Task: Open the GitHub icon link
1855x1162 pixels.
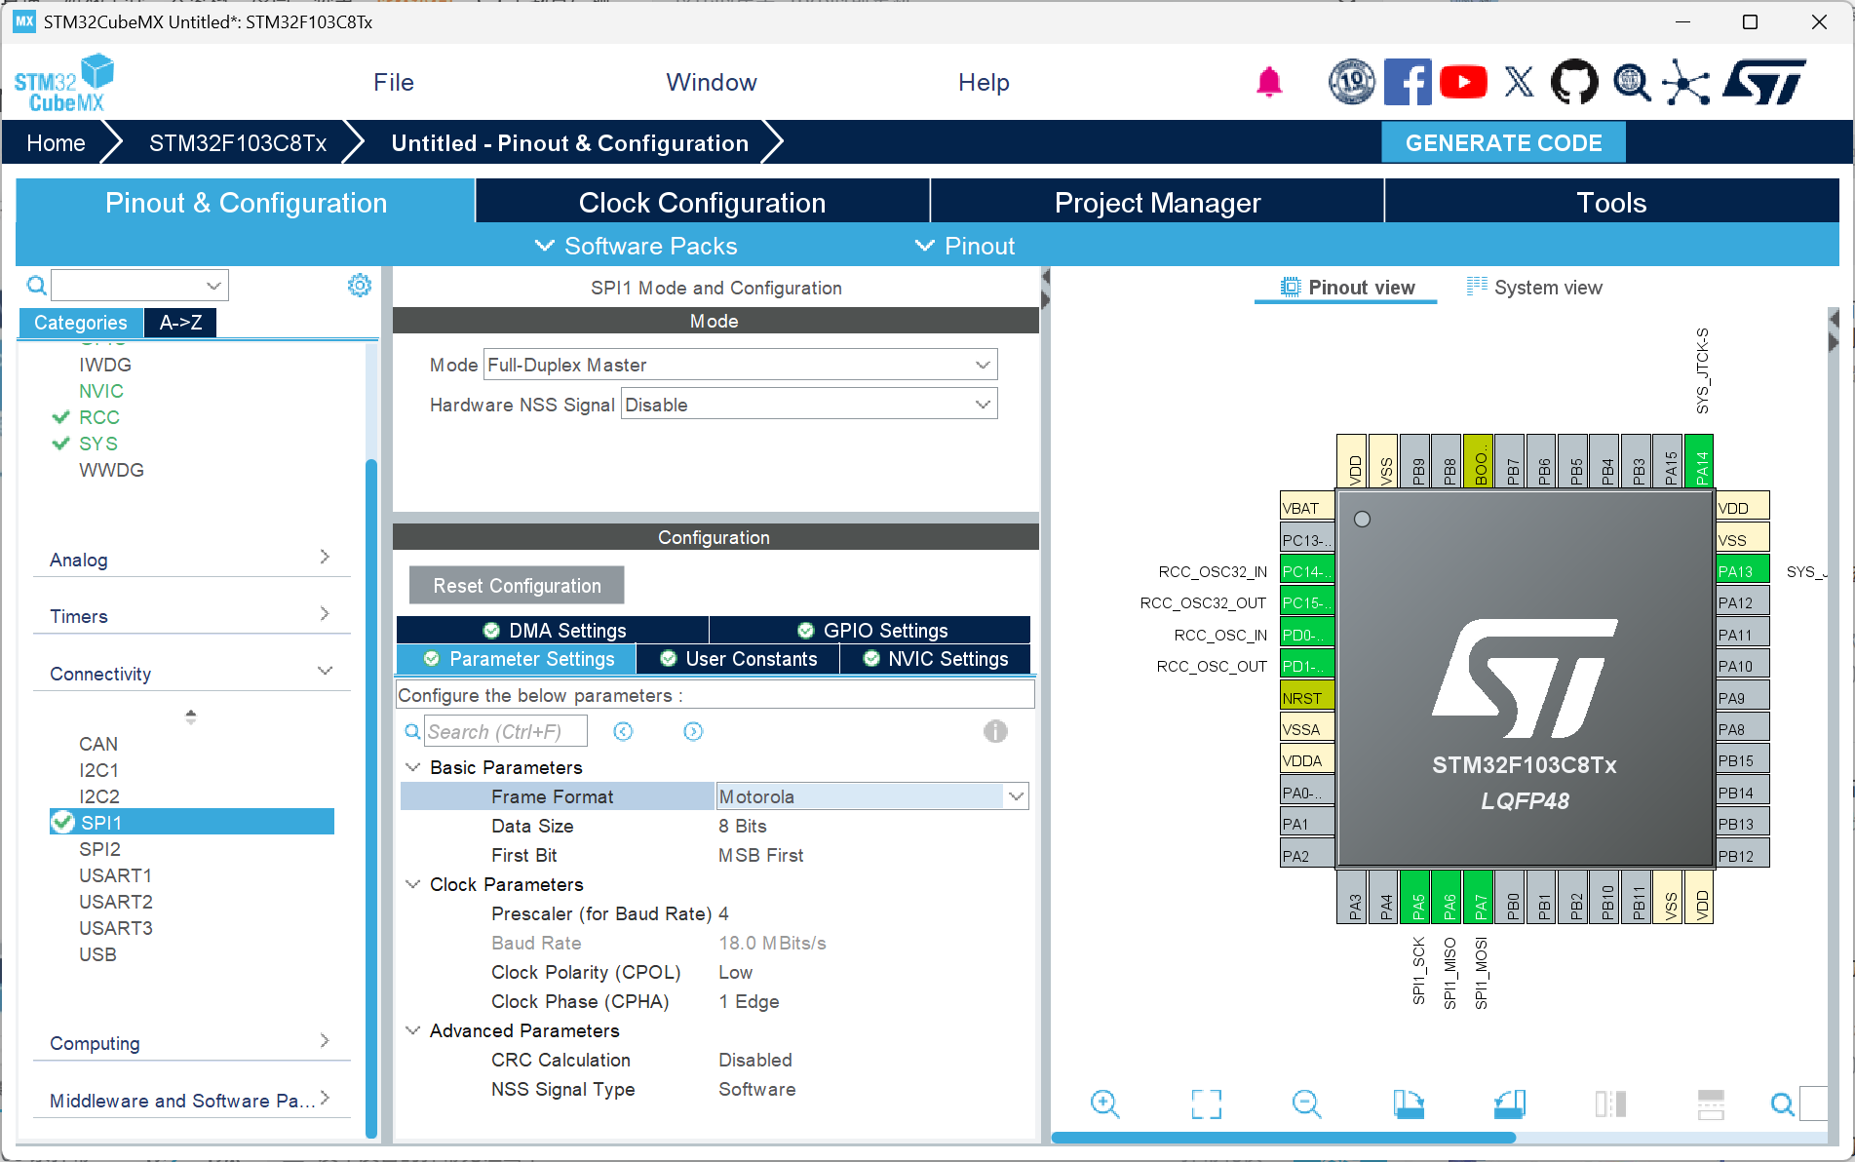Action: click(1574, 83)
